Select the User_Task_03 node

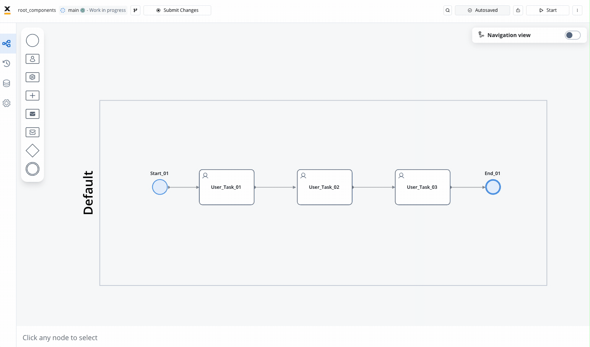[x=423, y=187]
